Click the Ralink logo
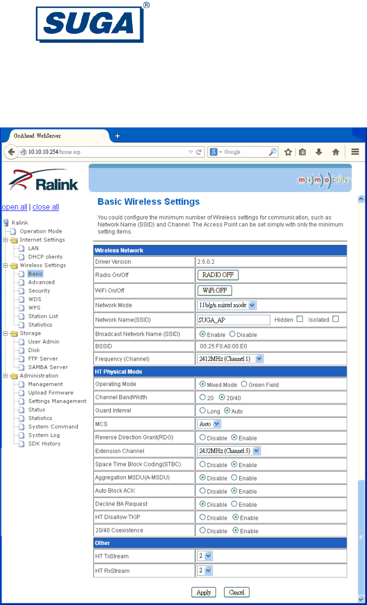The width and height of the screenshot is (367, 605). (x=44, y=180)
